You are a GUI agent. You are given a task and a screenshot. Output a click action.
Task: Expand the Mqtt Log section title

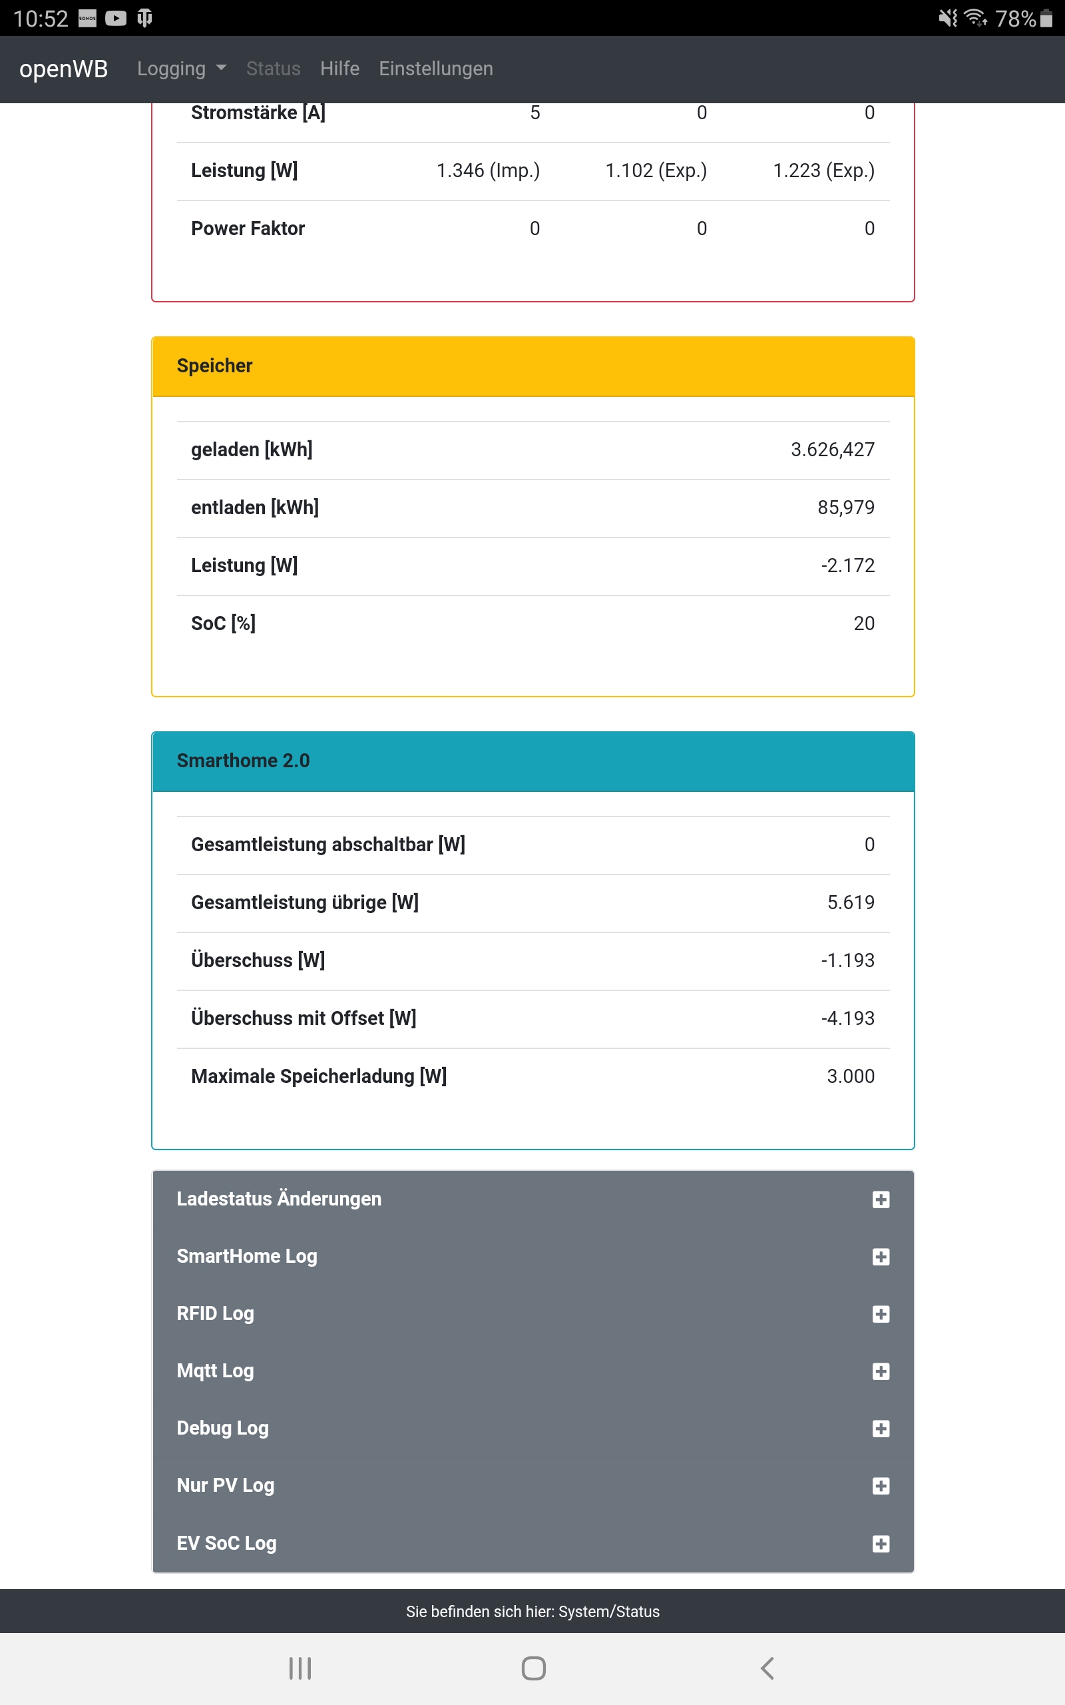[215, 1371]
